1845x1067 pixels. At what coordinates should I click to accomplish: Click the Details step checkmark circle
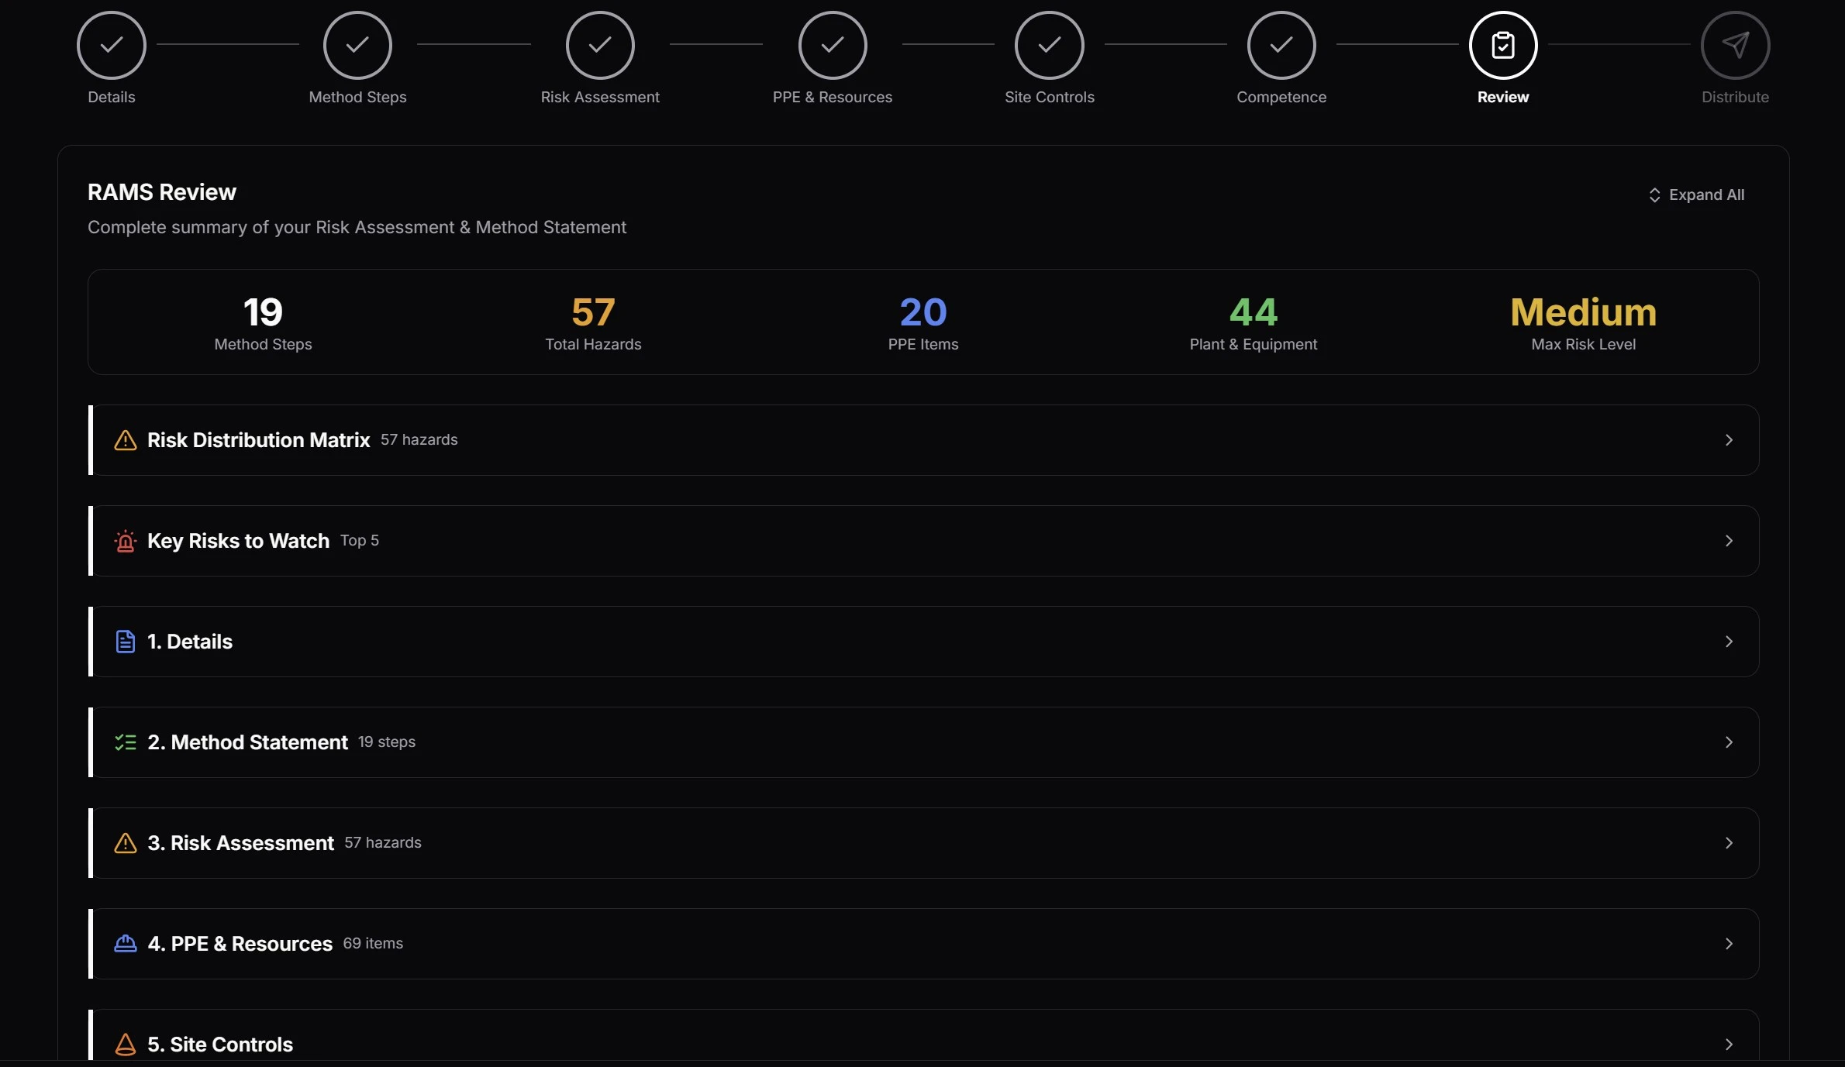pyautogui.click(x=111, y=45)
